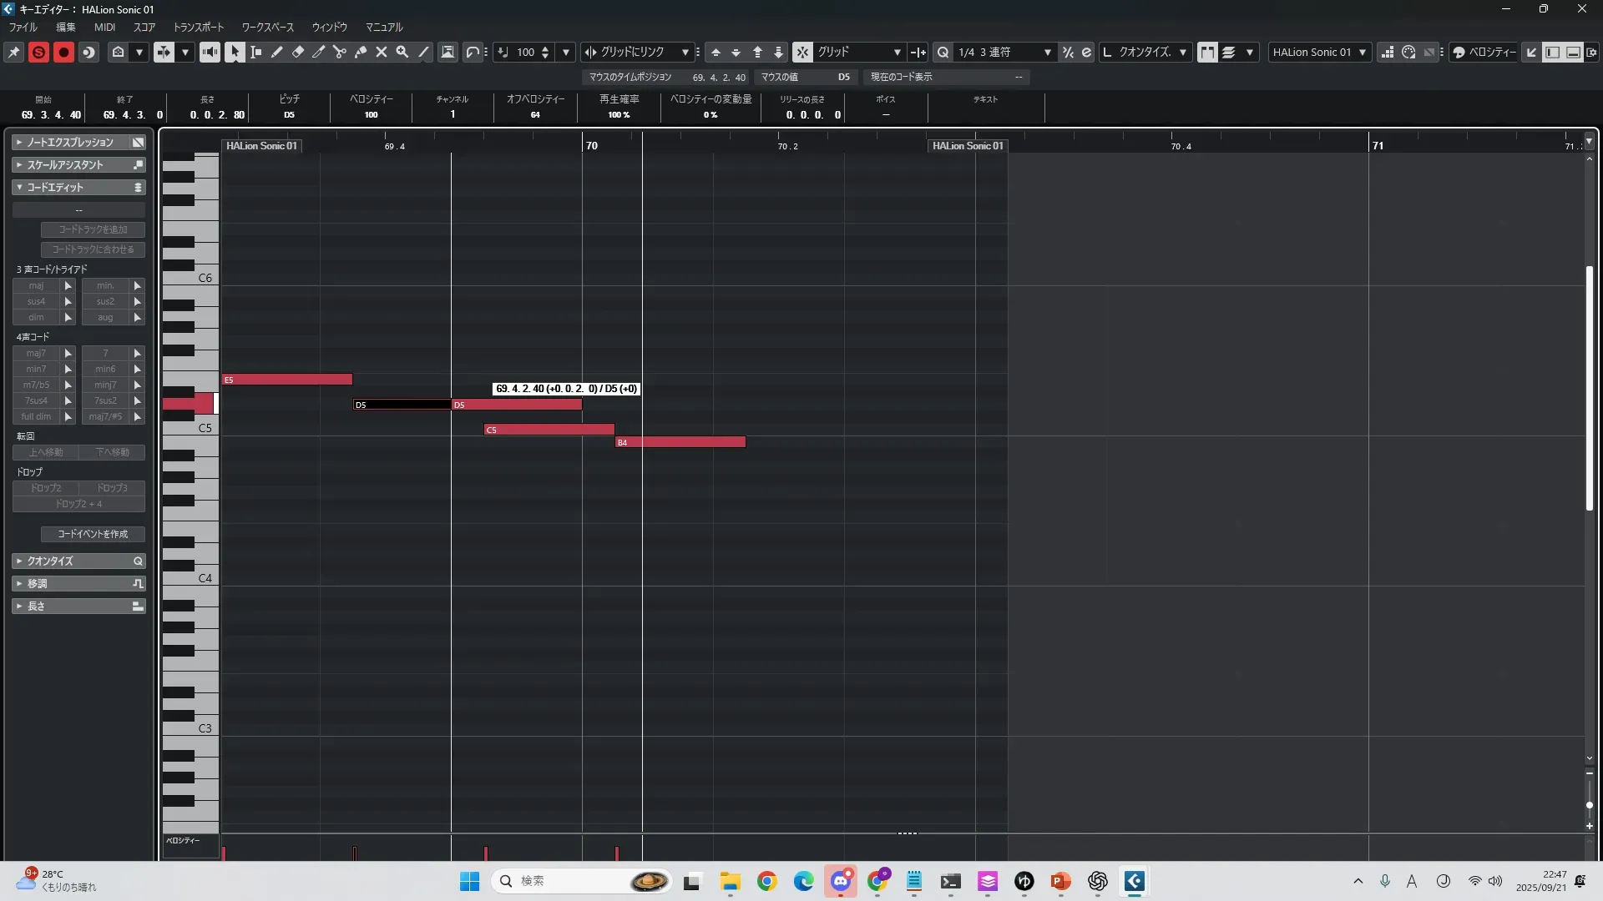Open the MIDI menu
The width and height of the screenshot is (1603, 901).
(x=104, y=27)
